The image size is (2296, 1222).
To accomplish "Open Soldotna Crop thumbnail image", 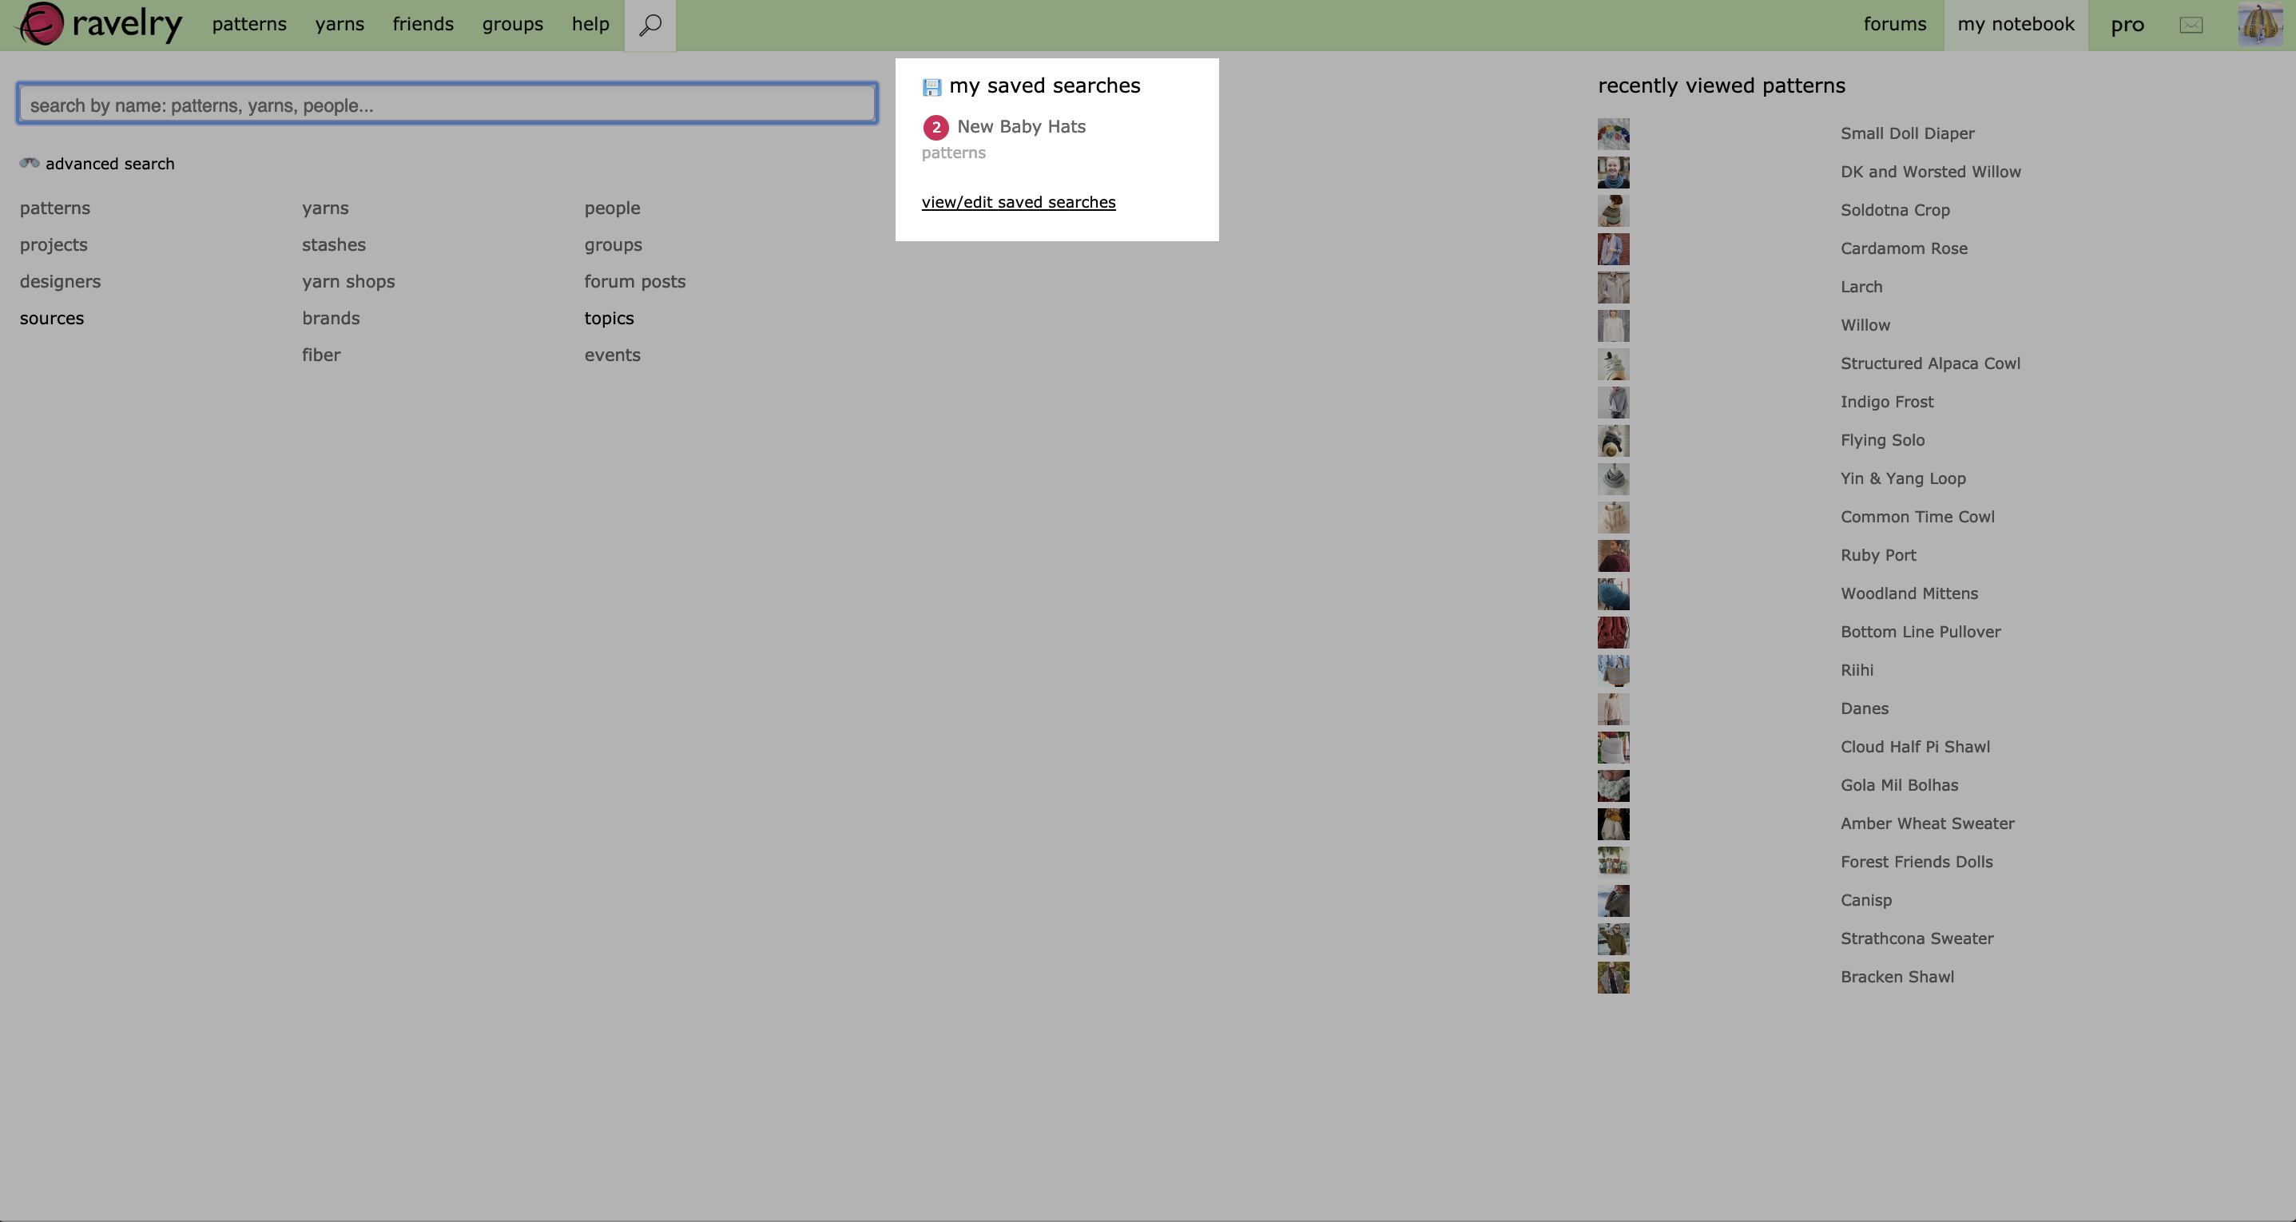I will [x=1613, y=210].
